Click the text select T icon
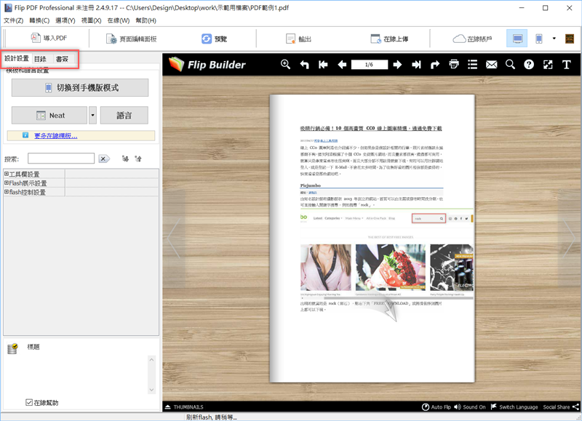 567,65
